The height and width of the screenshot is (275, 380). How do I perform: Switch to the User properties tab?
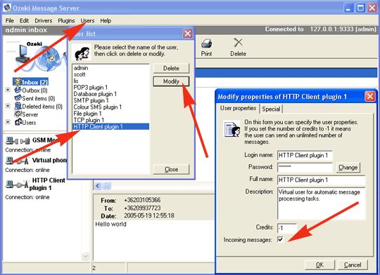(x=238, y=108)
